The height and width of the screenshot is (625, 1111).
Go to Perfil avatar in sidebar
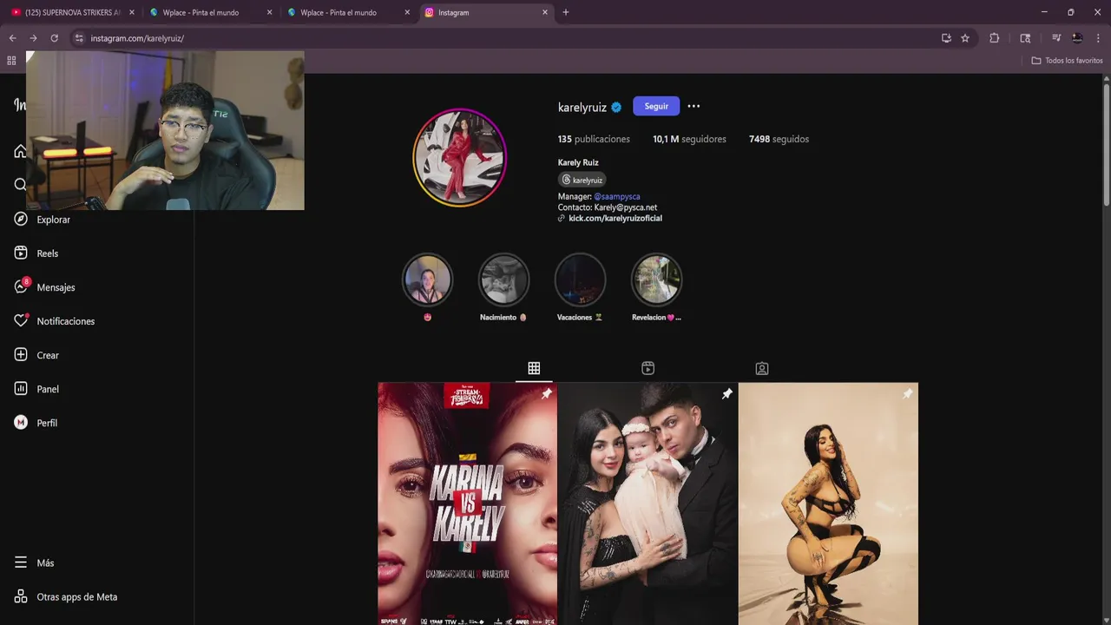tap(21, 423)
